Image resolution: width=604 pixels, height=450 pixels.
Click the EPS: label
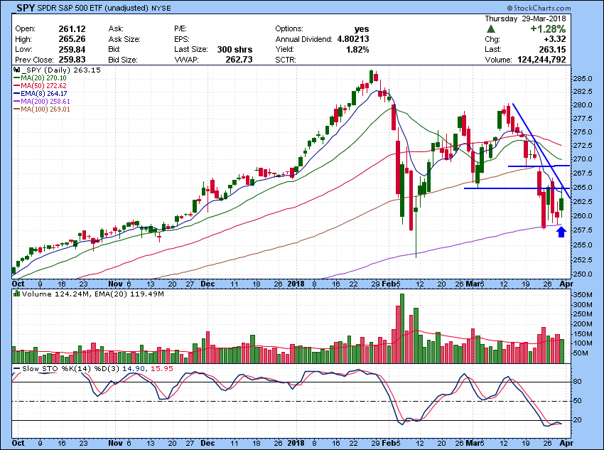click(x=181, y=39)
